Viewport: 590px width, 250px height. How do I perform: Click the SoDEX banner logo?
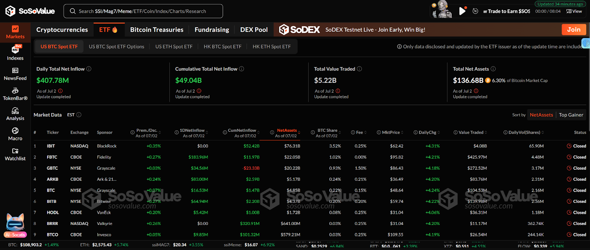click(x=299, y=29)
